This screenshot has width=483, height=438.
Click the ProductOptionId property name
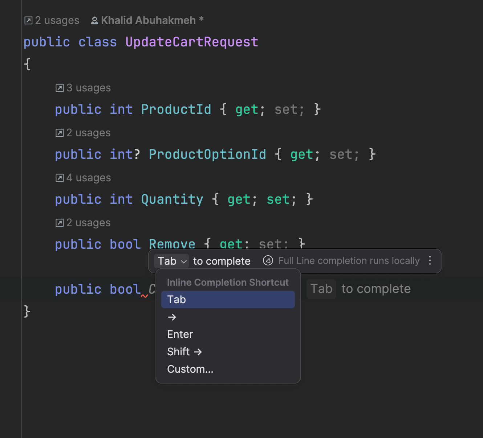(207, 154)
